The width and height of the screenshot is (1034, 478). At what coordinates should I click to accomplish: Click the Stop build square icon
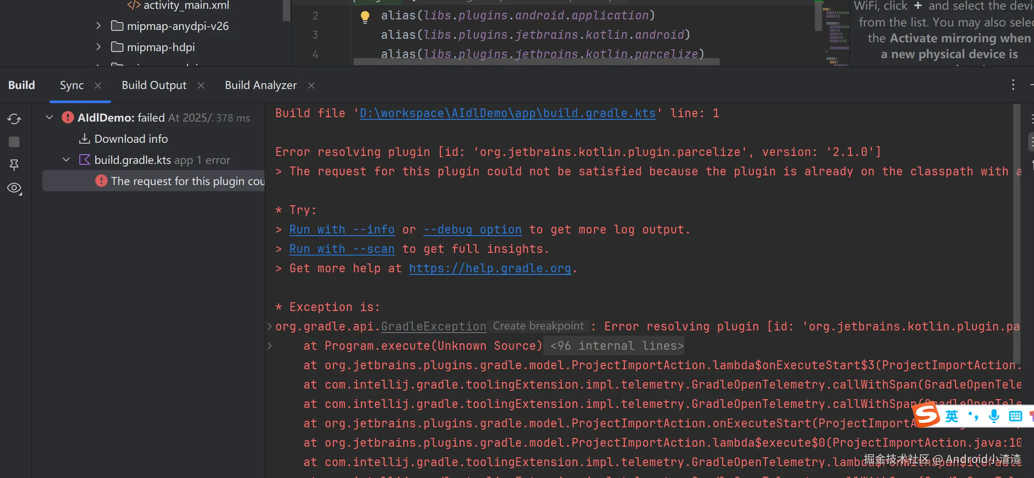pos(14,142)
